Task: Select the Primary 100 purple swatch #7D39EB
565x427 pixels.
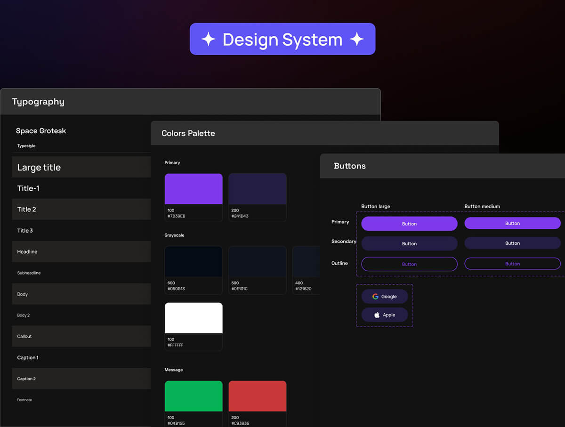Action: [x=194, y=189]
